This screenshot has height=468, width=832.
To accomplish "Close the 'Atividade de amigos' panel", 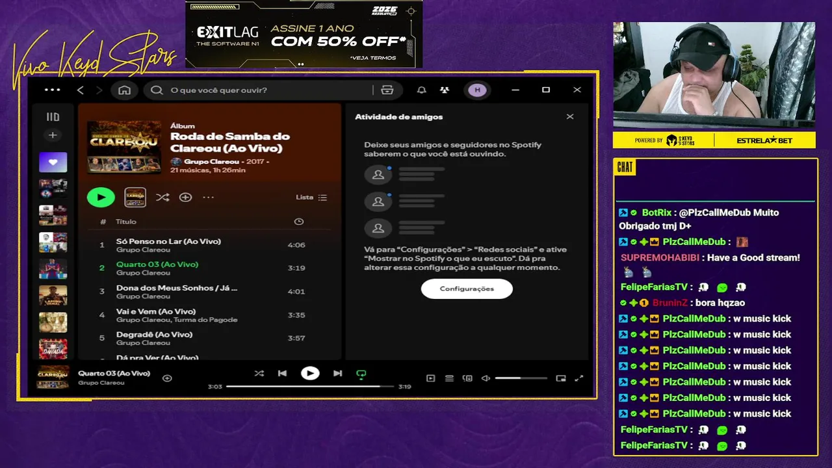I will 570,117.
